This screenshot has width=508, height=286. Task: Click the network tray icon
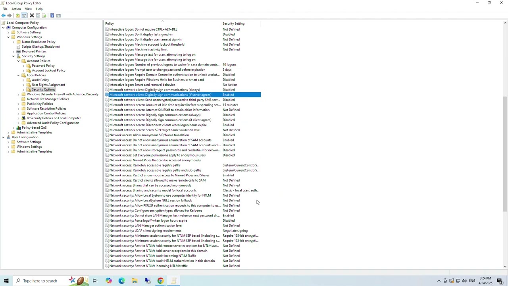[458, 281]
